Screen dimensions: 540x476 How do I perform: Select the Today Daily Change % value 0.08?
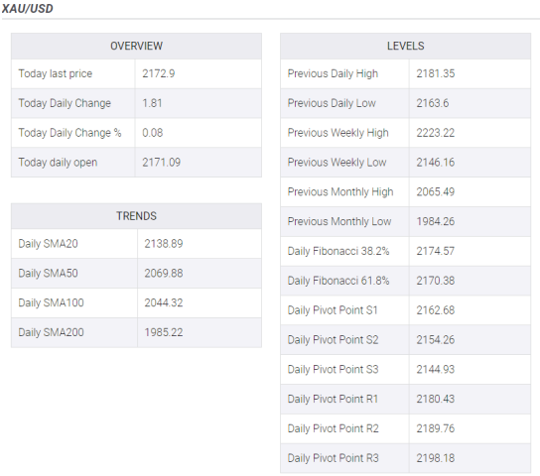click(x=153, y=133)
